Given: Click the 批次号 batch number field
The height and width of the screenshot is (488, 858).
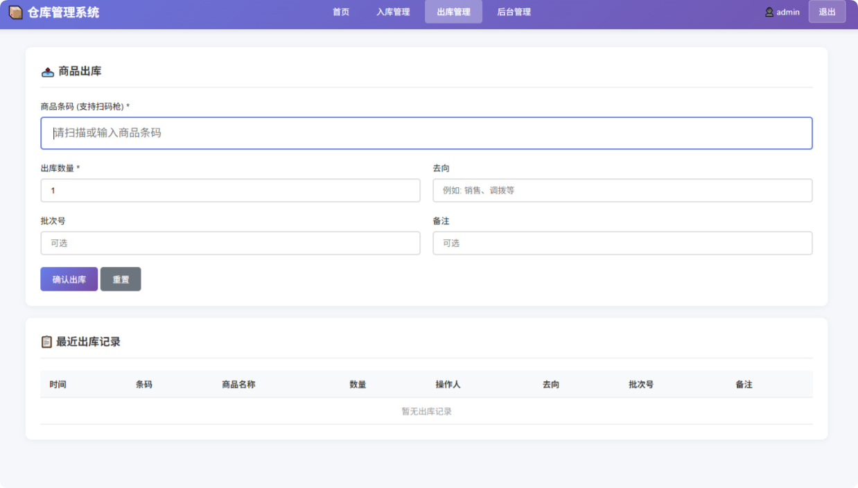Looking at the screenshot, I should click(230, 243).
